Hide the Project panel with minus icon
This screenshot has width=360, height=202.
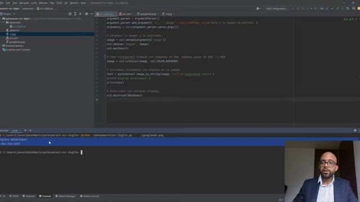pos(92,14)
